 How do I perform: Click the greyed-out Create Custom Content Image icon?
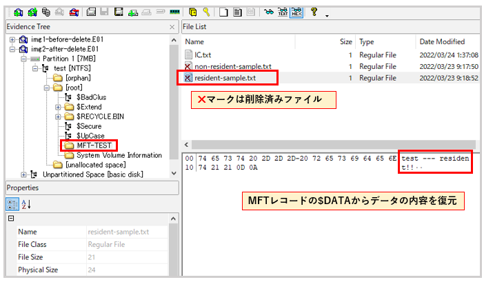(x=146, y=12)
